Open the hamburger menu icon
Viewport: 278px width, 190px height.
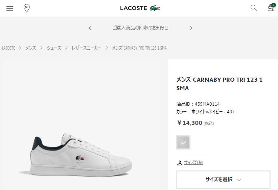pos(10,8)
